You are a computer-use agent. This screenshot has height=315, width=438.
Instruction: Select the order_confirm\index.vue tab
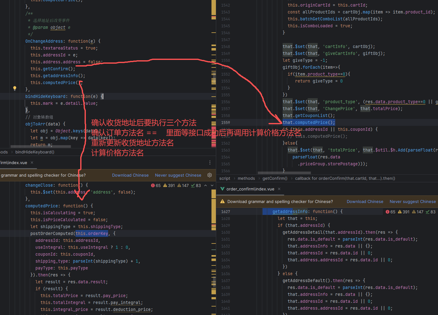pos(250,189)
